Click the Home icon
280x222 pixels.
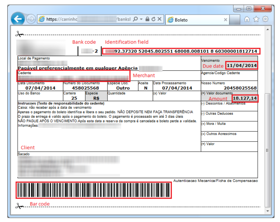pyautogui.click(x=247, y=19)
